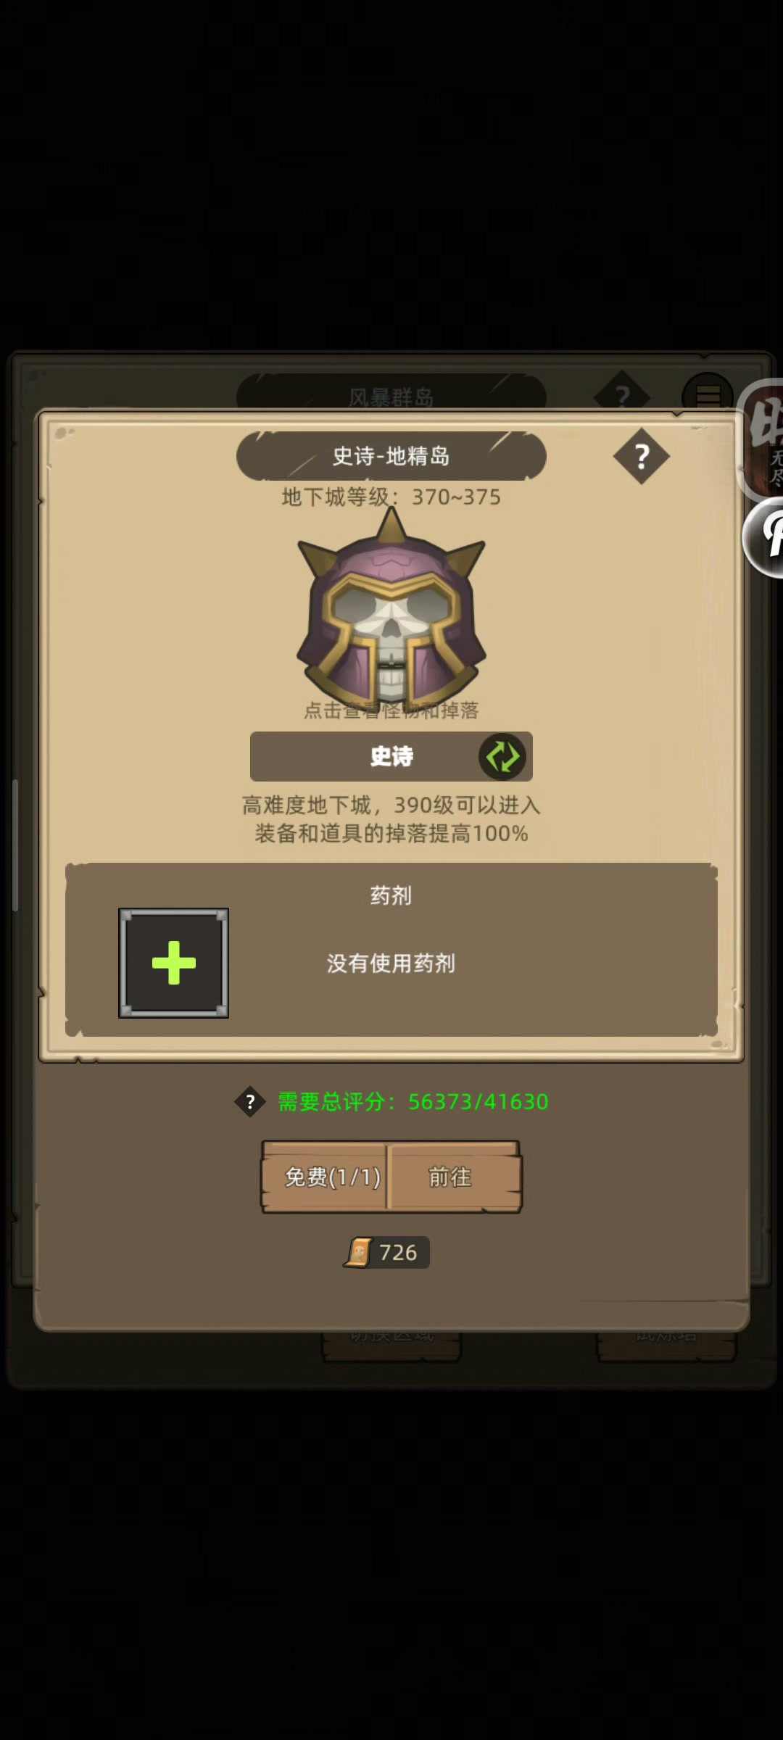Open the dialog help question mark icon
Viewport: 783px width, 1740px height.
point(641,457)
